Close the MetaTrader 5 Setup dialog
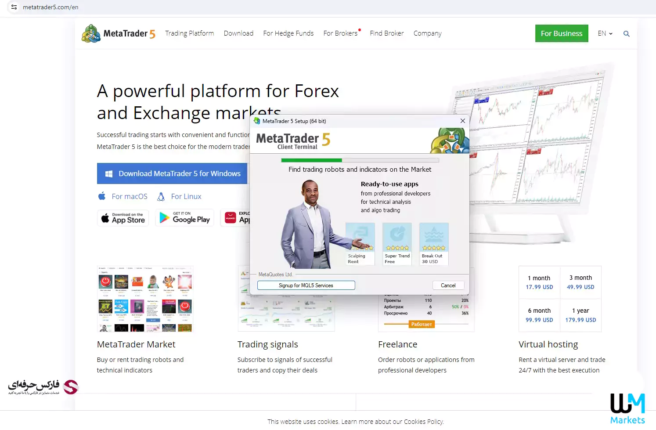 click(462, 121)
